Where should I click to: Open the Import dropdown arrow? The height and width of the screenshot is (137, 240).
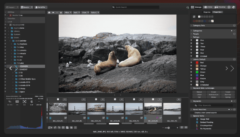pyautogui.click(x=18, y=7)
